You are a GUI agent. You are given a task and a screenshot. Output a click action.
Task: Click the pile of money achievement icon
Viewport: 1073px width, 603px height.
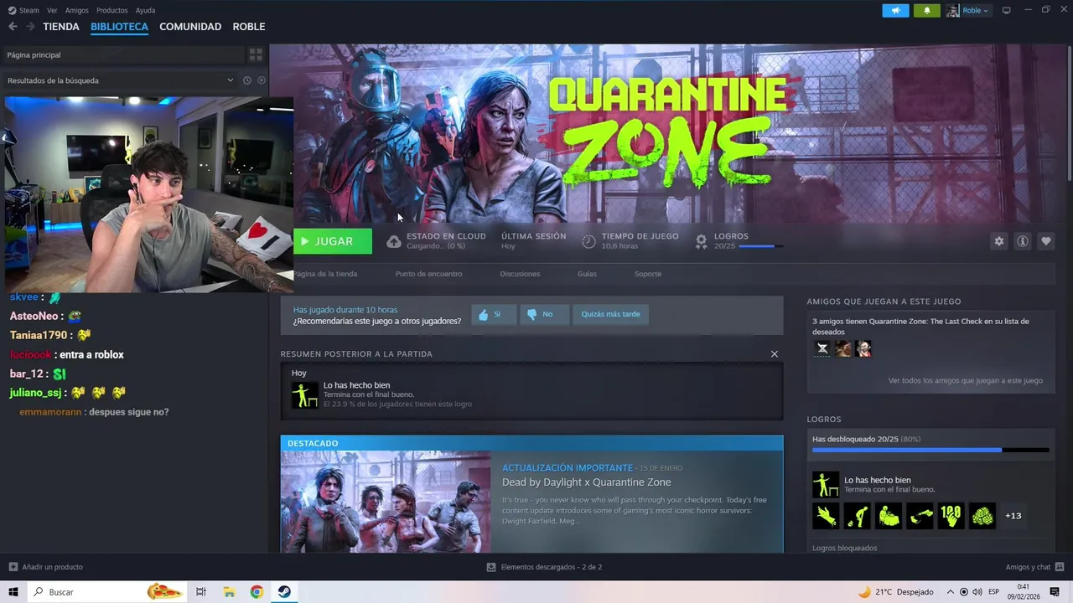(982, 515)
